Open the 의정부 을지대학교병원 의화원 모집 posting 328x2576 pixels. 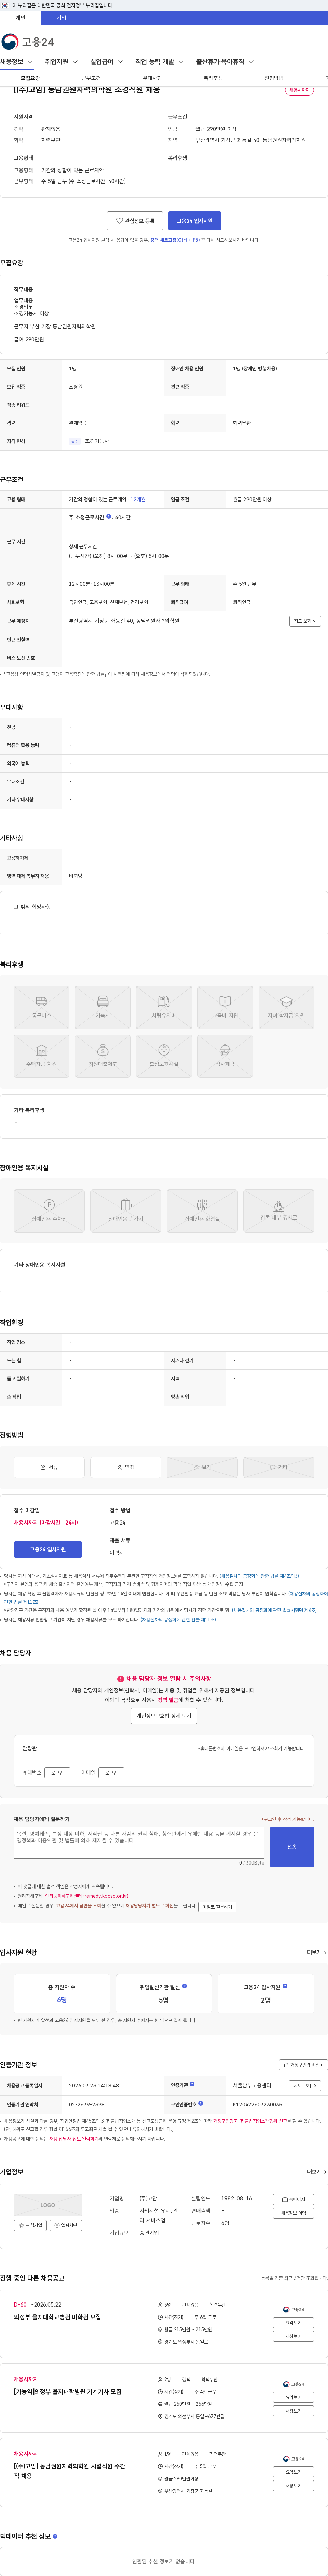pos(58,2317)
